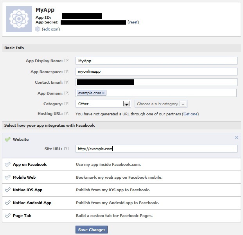
Task: Click the large MyApp atom icon
Action: point(19,19)
